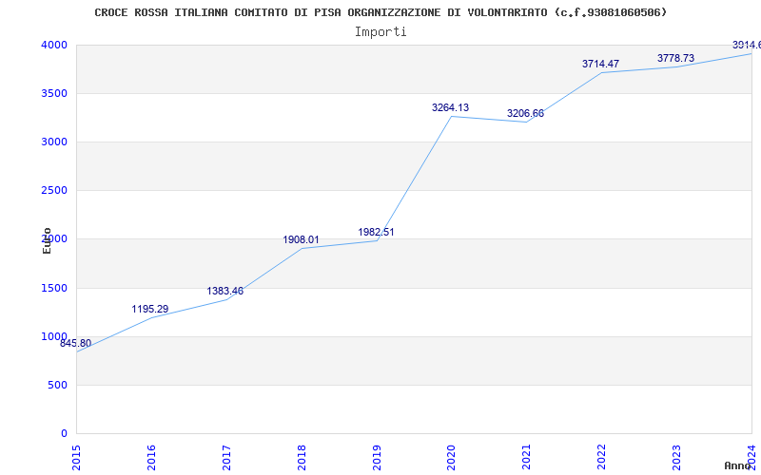The width and height of the screenshot is (761, 475).
Task: Select the 3206.66 data label
Action: 526,113
